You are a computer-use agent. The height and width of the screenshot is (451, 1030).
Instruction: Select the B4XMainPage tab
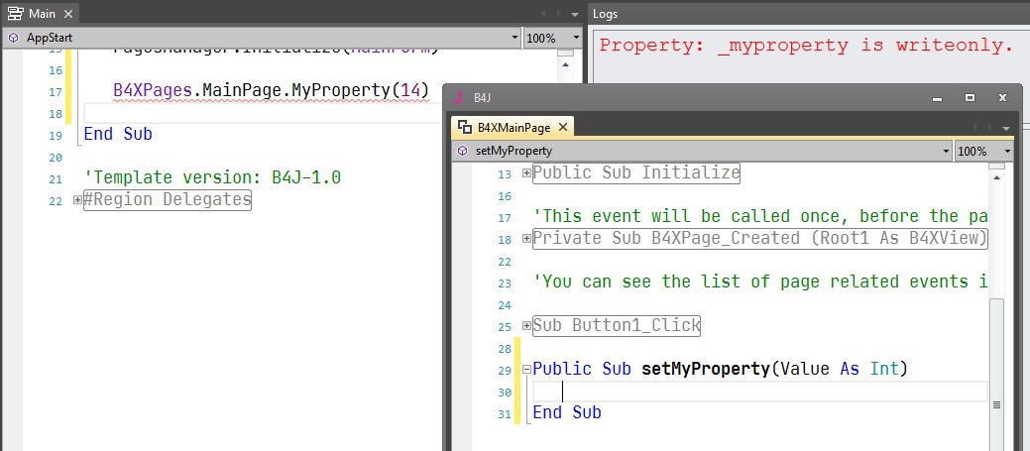pyautogui.click(x=514, y=127)
